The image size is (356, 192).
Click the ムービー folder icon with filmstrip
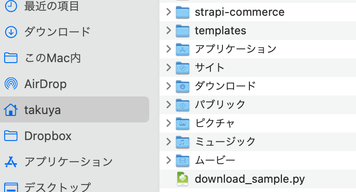coord(183,160)
